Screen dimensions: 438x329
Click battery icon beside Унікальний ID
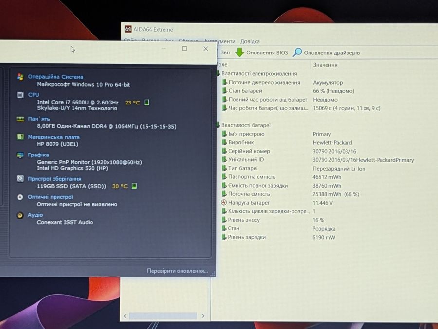tap(224, 159)
